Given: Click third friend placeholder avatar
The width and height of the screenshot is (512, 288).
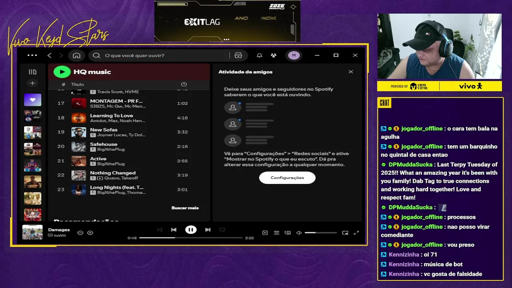Looking at the screenshot, I should point(232,140).
